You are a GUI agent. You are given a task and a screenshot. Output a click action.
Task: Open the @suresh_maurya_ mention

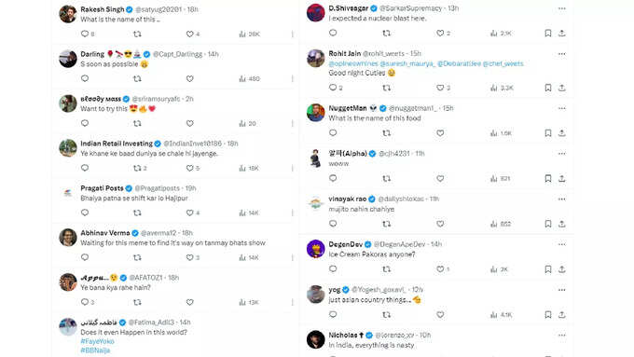point(407,63)
